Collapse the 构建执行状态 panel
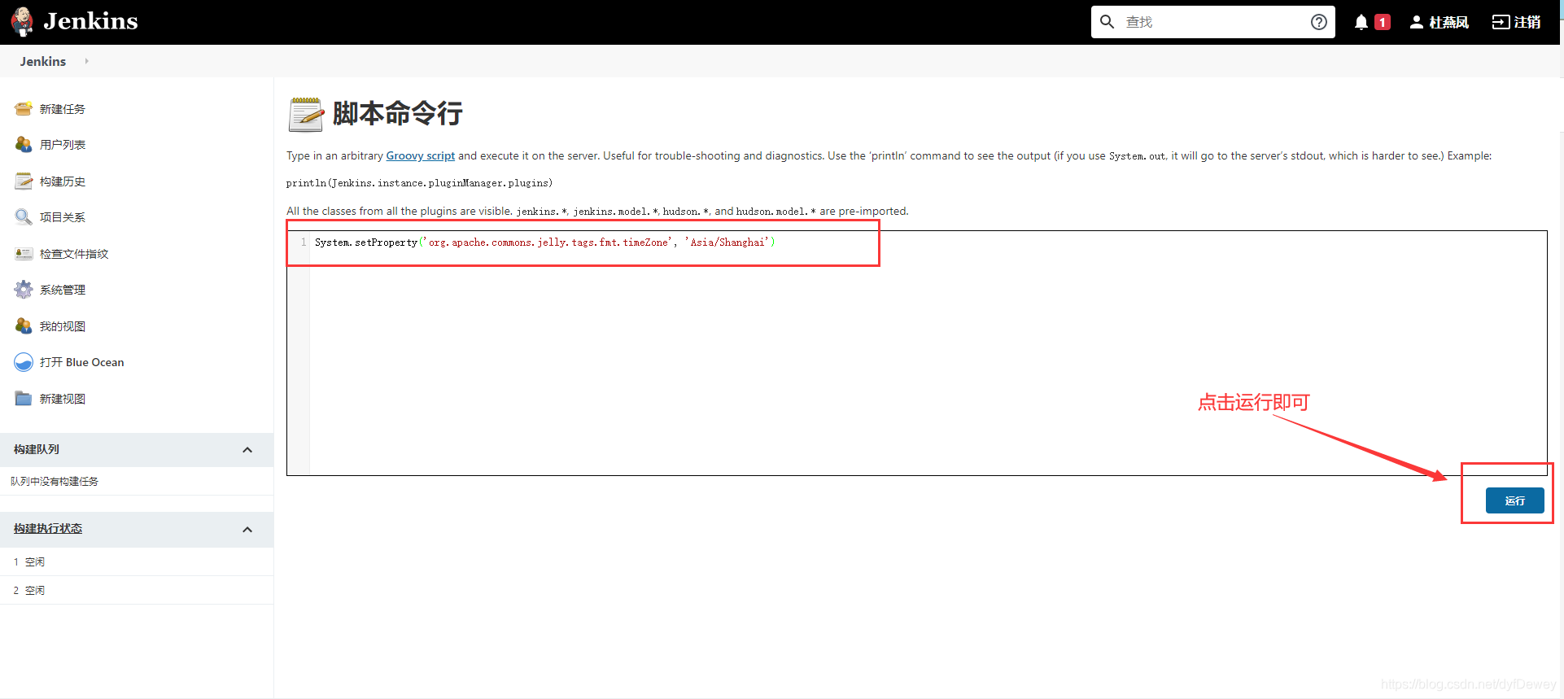This screenshot has width=1564, height=699. click(x=247, y=530)
